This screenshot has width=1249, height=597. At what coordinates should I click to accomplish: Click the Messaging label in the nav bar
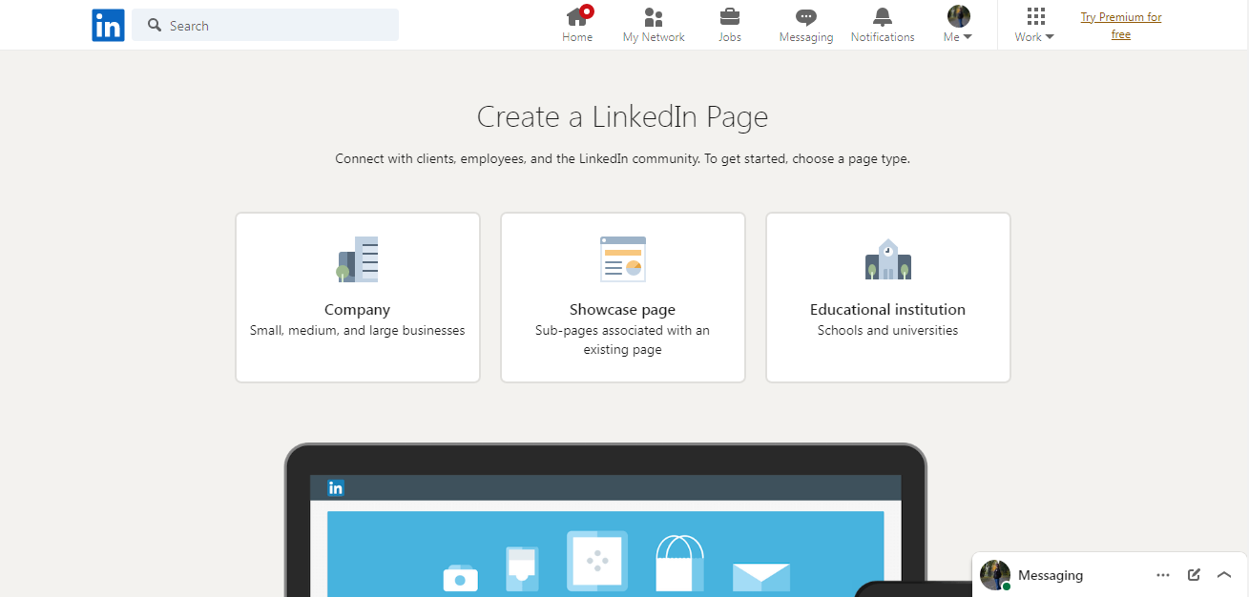[806, 37]
